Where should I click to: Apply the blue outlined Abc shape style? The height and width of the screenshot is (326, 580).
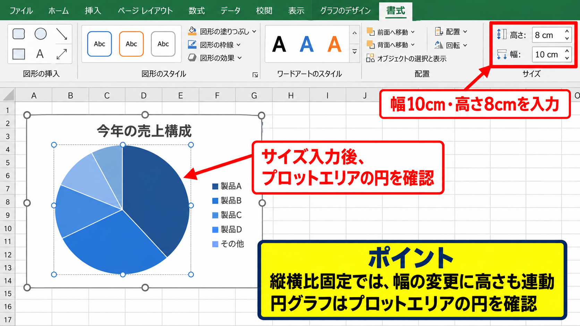[100, 44]
